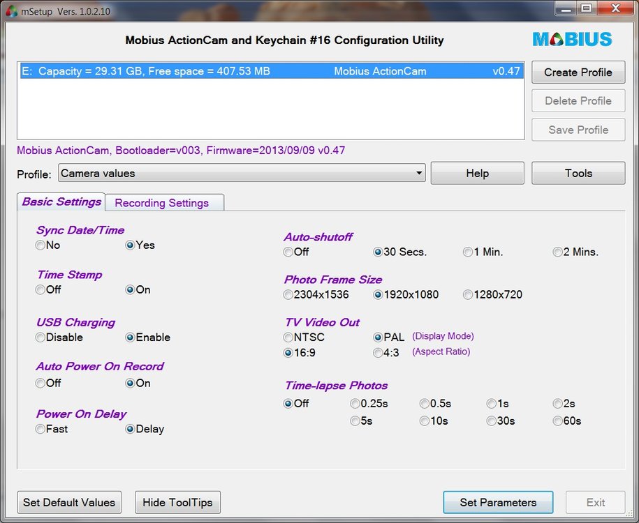Click the Exit button
The image size is (639, 523).
click(x=596, y=502)
